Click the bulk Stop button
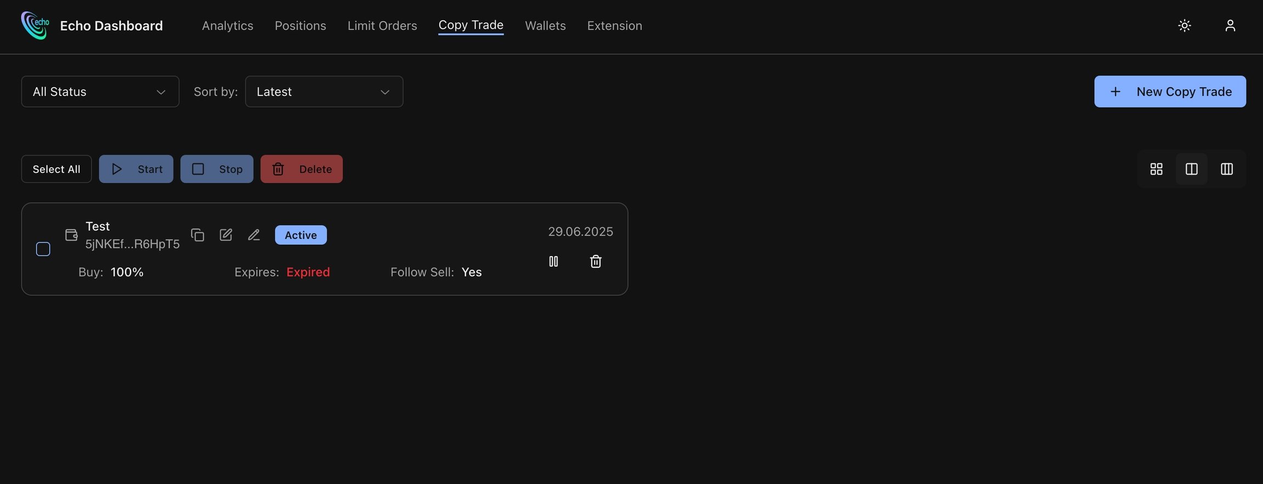 [217, 169]
